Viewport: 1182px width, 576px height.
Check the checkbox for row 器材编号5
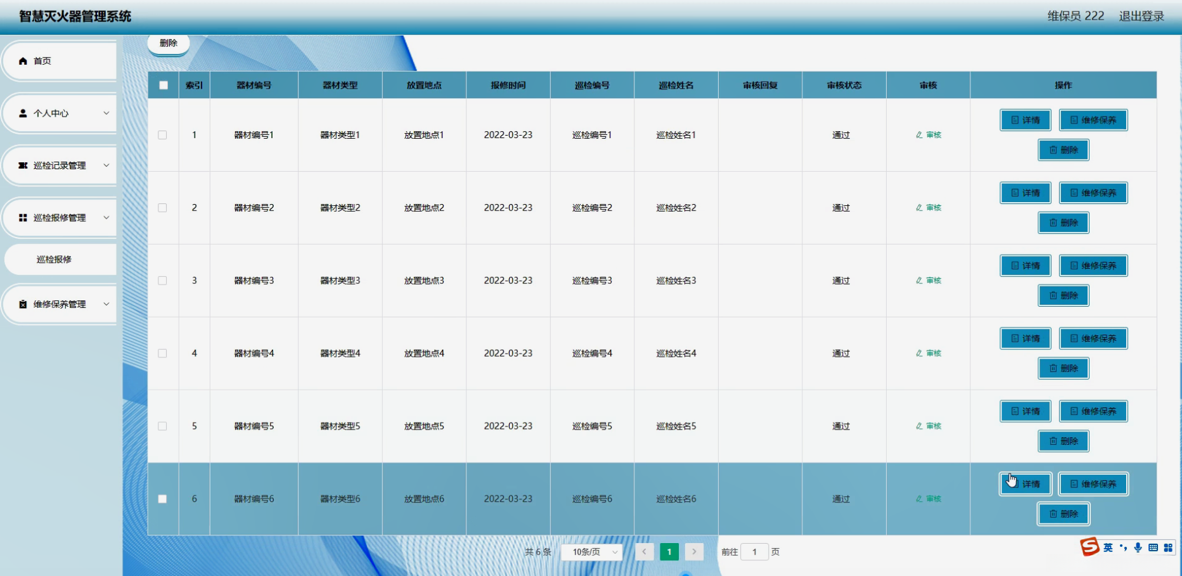coord(163,426)
